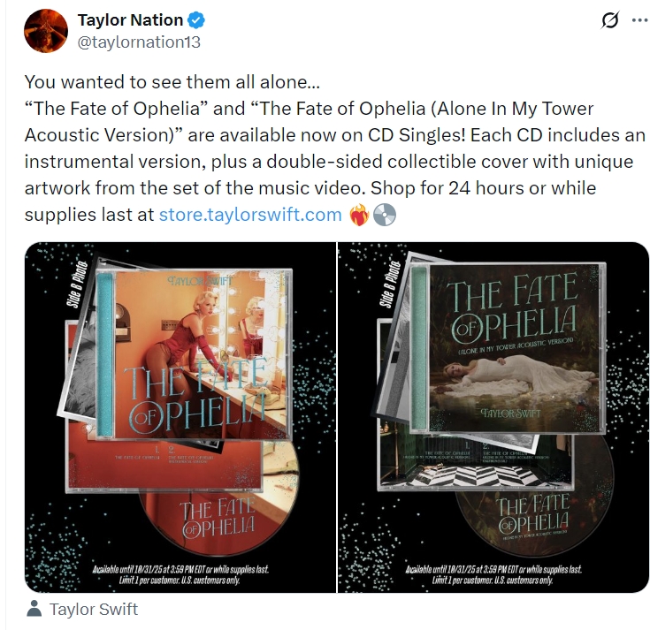Click the 'Side B Photo' label, left image
This screenshot has width=650, height=630.
(x=77, y=285)
